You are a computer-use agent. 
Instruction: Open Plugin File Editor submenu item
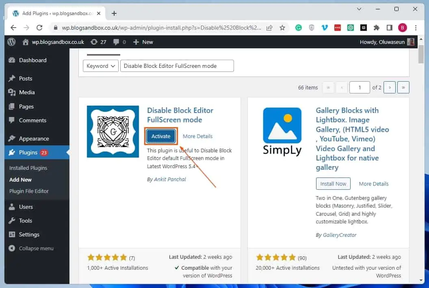point(29,191)
